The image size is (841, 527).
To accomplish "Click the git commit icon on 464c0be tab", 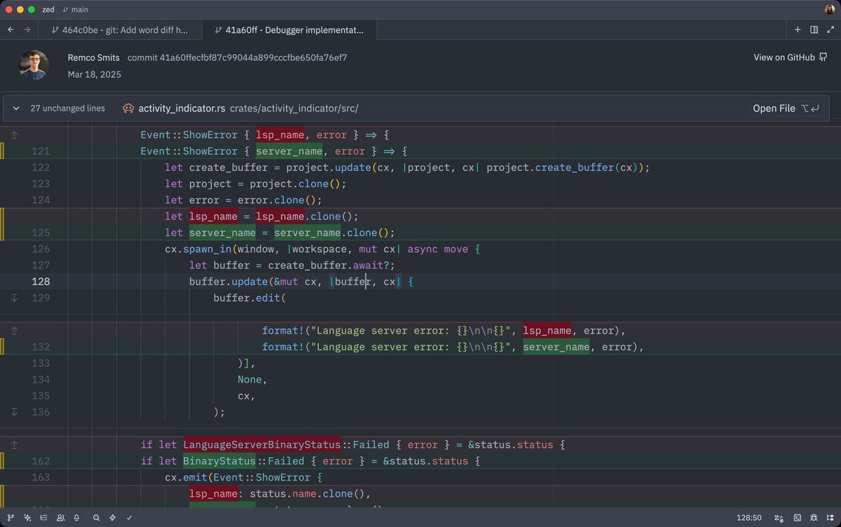I will [x=55, y=30].
